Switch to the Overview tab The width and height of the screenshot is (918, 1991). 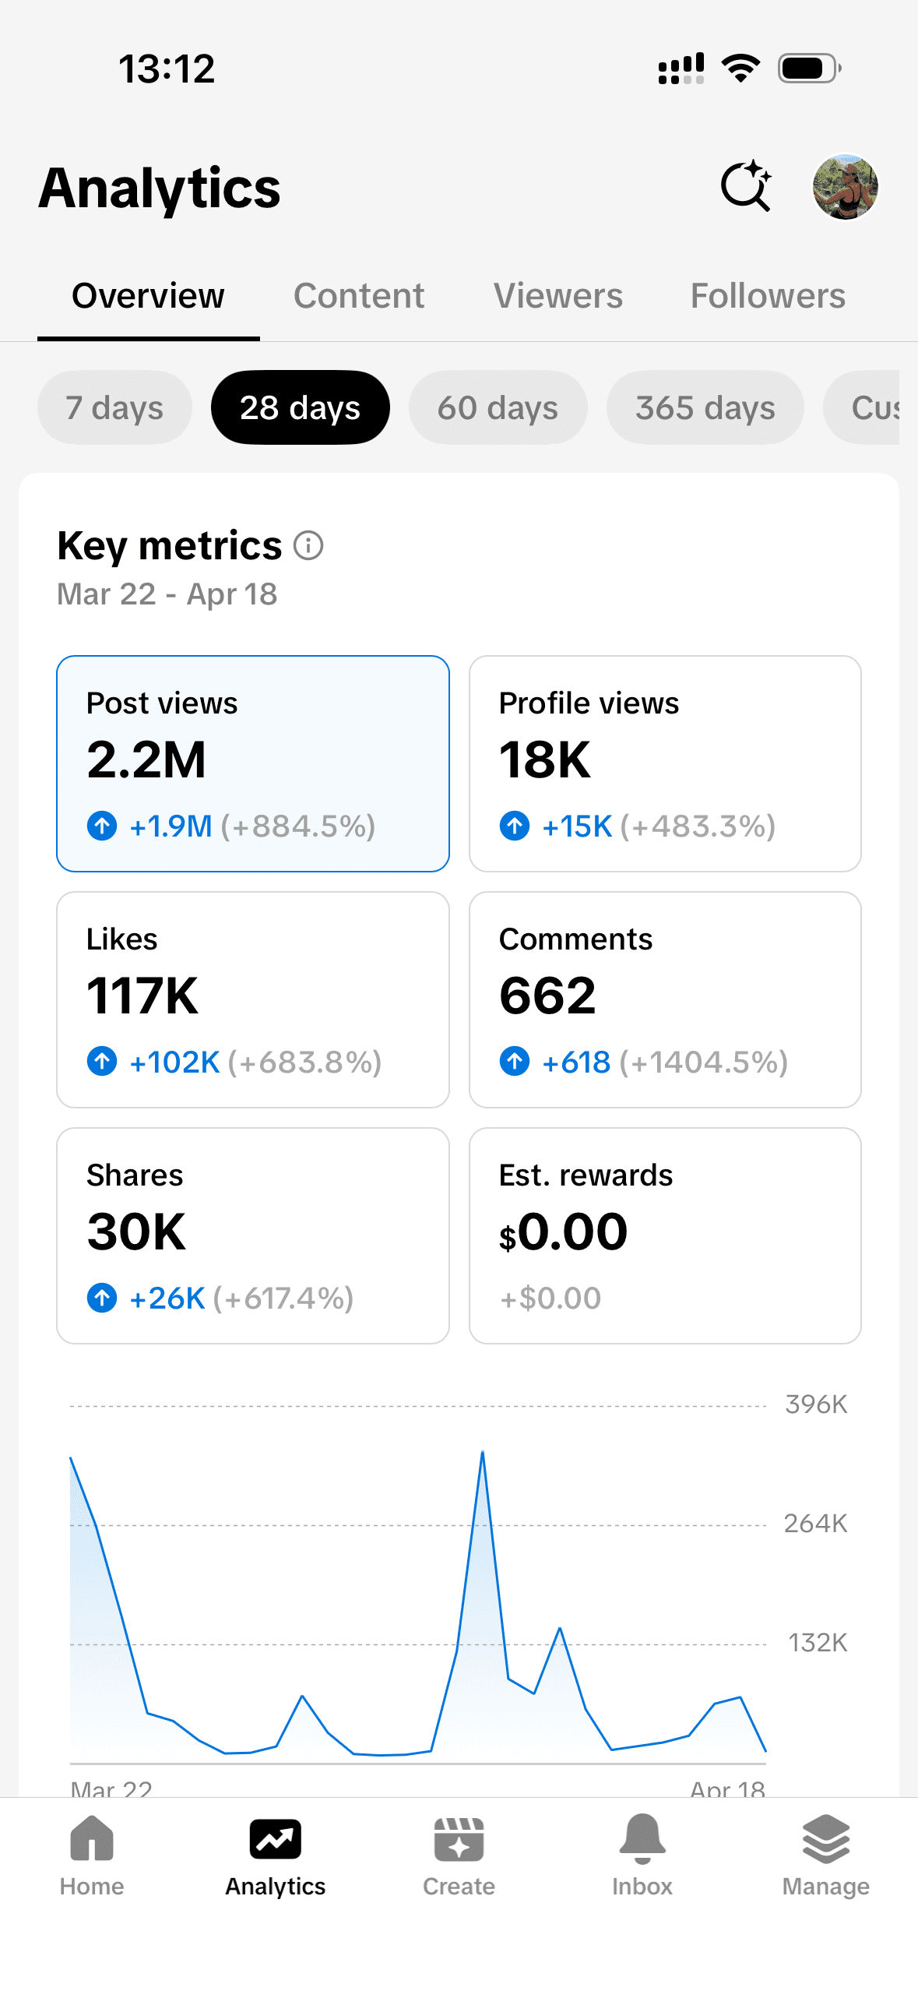tap(148, 296)
